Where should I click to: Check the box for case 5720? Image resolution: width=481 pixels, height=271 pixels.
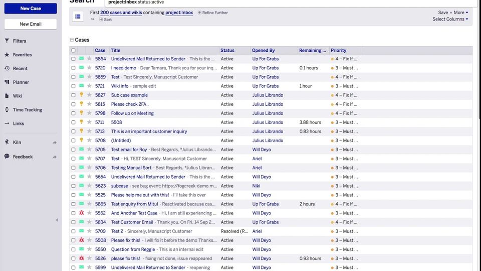click(x=73, y=68)
